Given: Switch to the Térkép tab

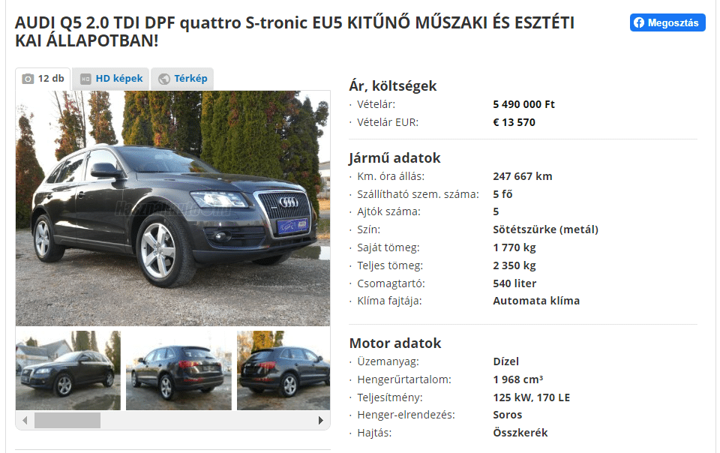Looking at the screenshot, I should click(x=182, y=79).
